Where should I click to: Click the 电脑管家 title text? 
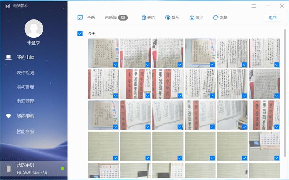[x=21, y=6]
